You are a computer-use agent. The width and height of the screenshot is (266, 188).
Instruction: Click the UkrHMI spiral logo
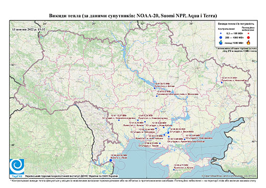17,167
